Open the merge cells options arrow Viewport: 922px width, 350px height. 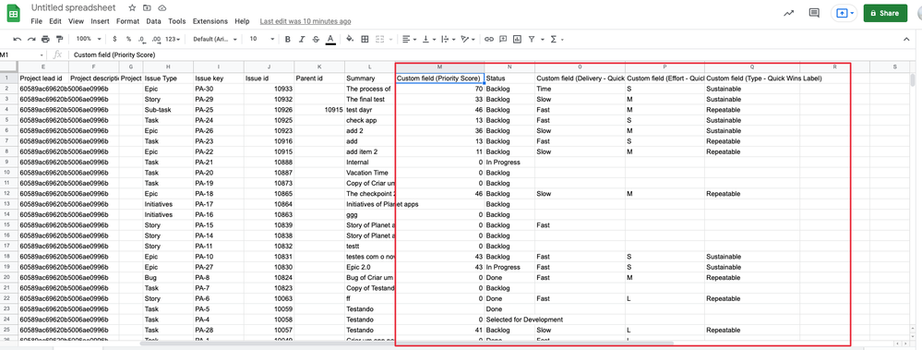click(x=389, y=40)
